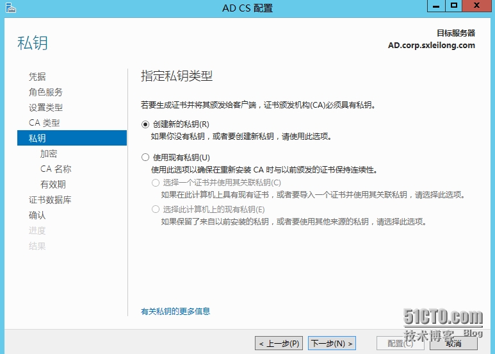Screen dimensions: 495x354
Task: Click the large 私钥 page title
Action: click(x=33, y=43)
